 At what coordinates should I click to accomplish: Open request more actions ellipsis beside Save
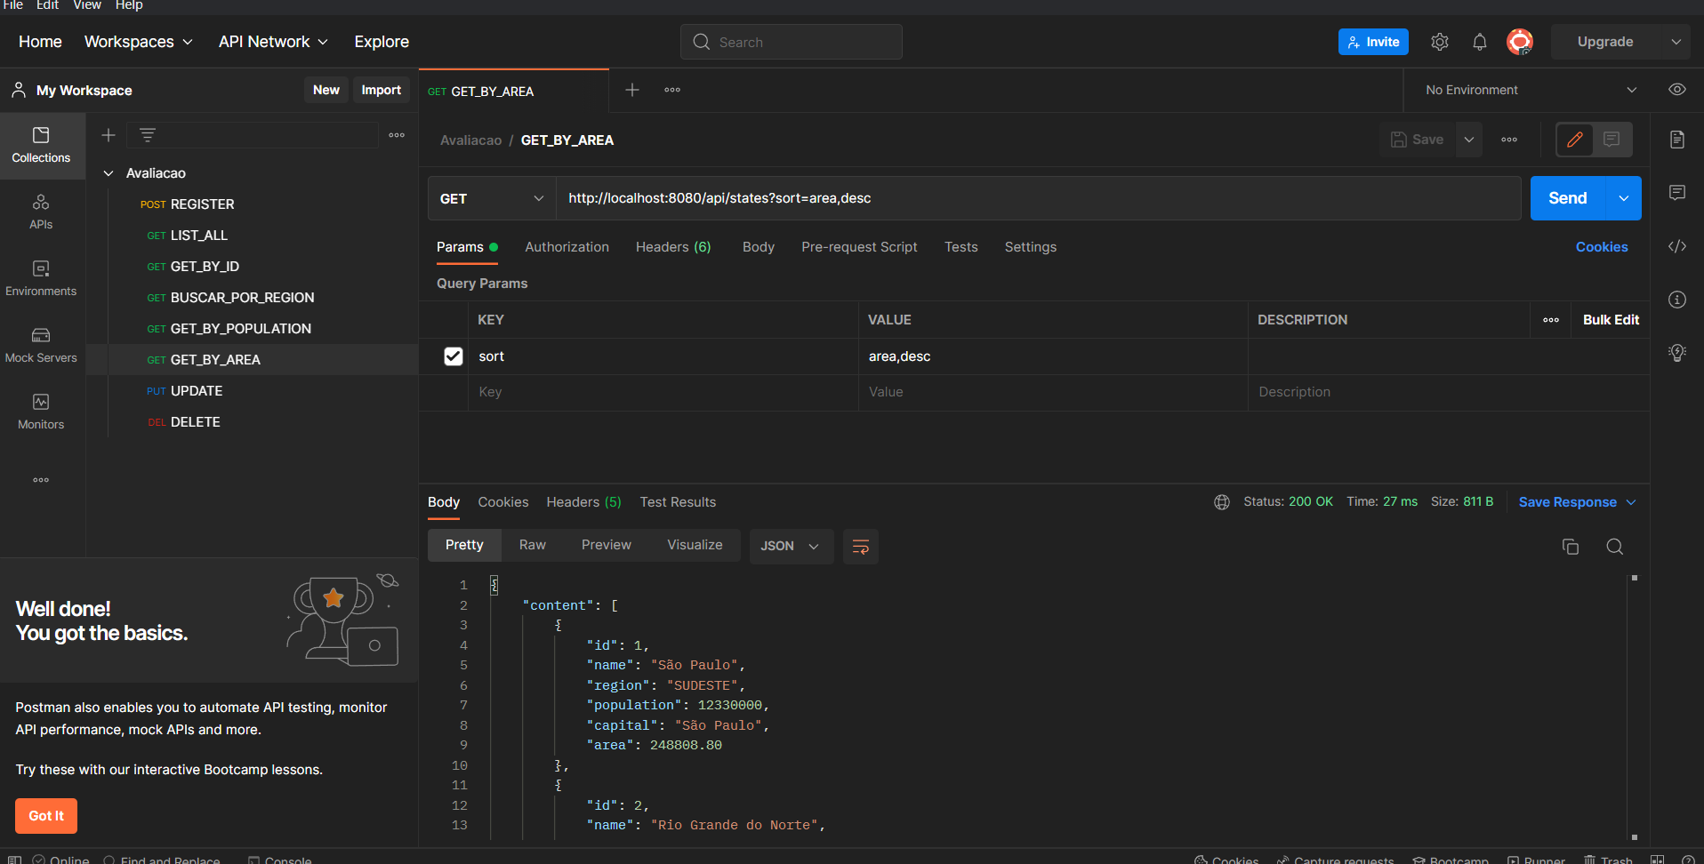tap(1509, 140)
